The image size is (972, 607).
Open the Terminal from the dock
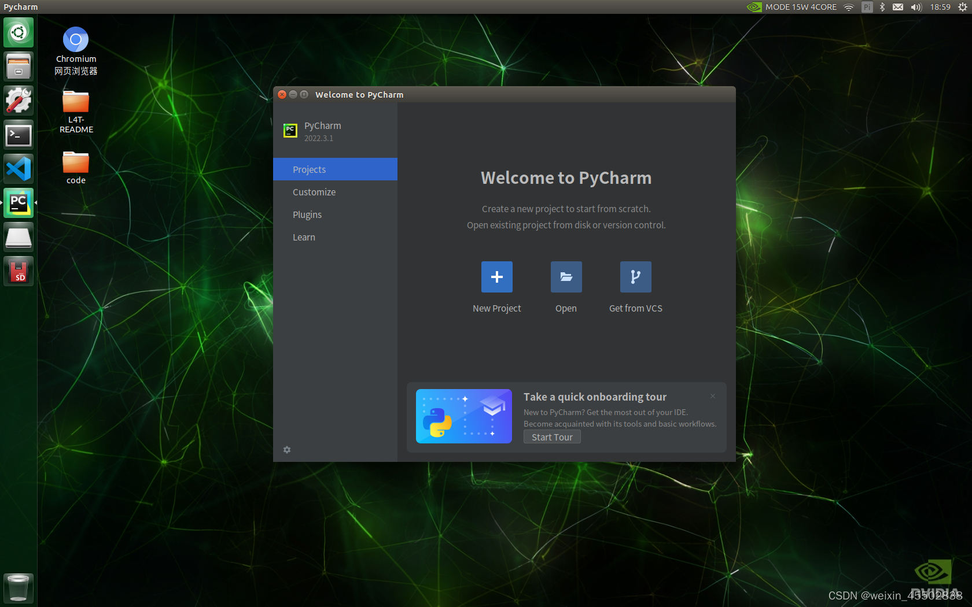18,135
